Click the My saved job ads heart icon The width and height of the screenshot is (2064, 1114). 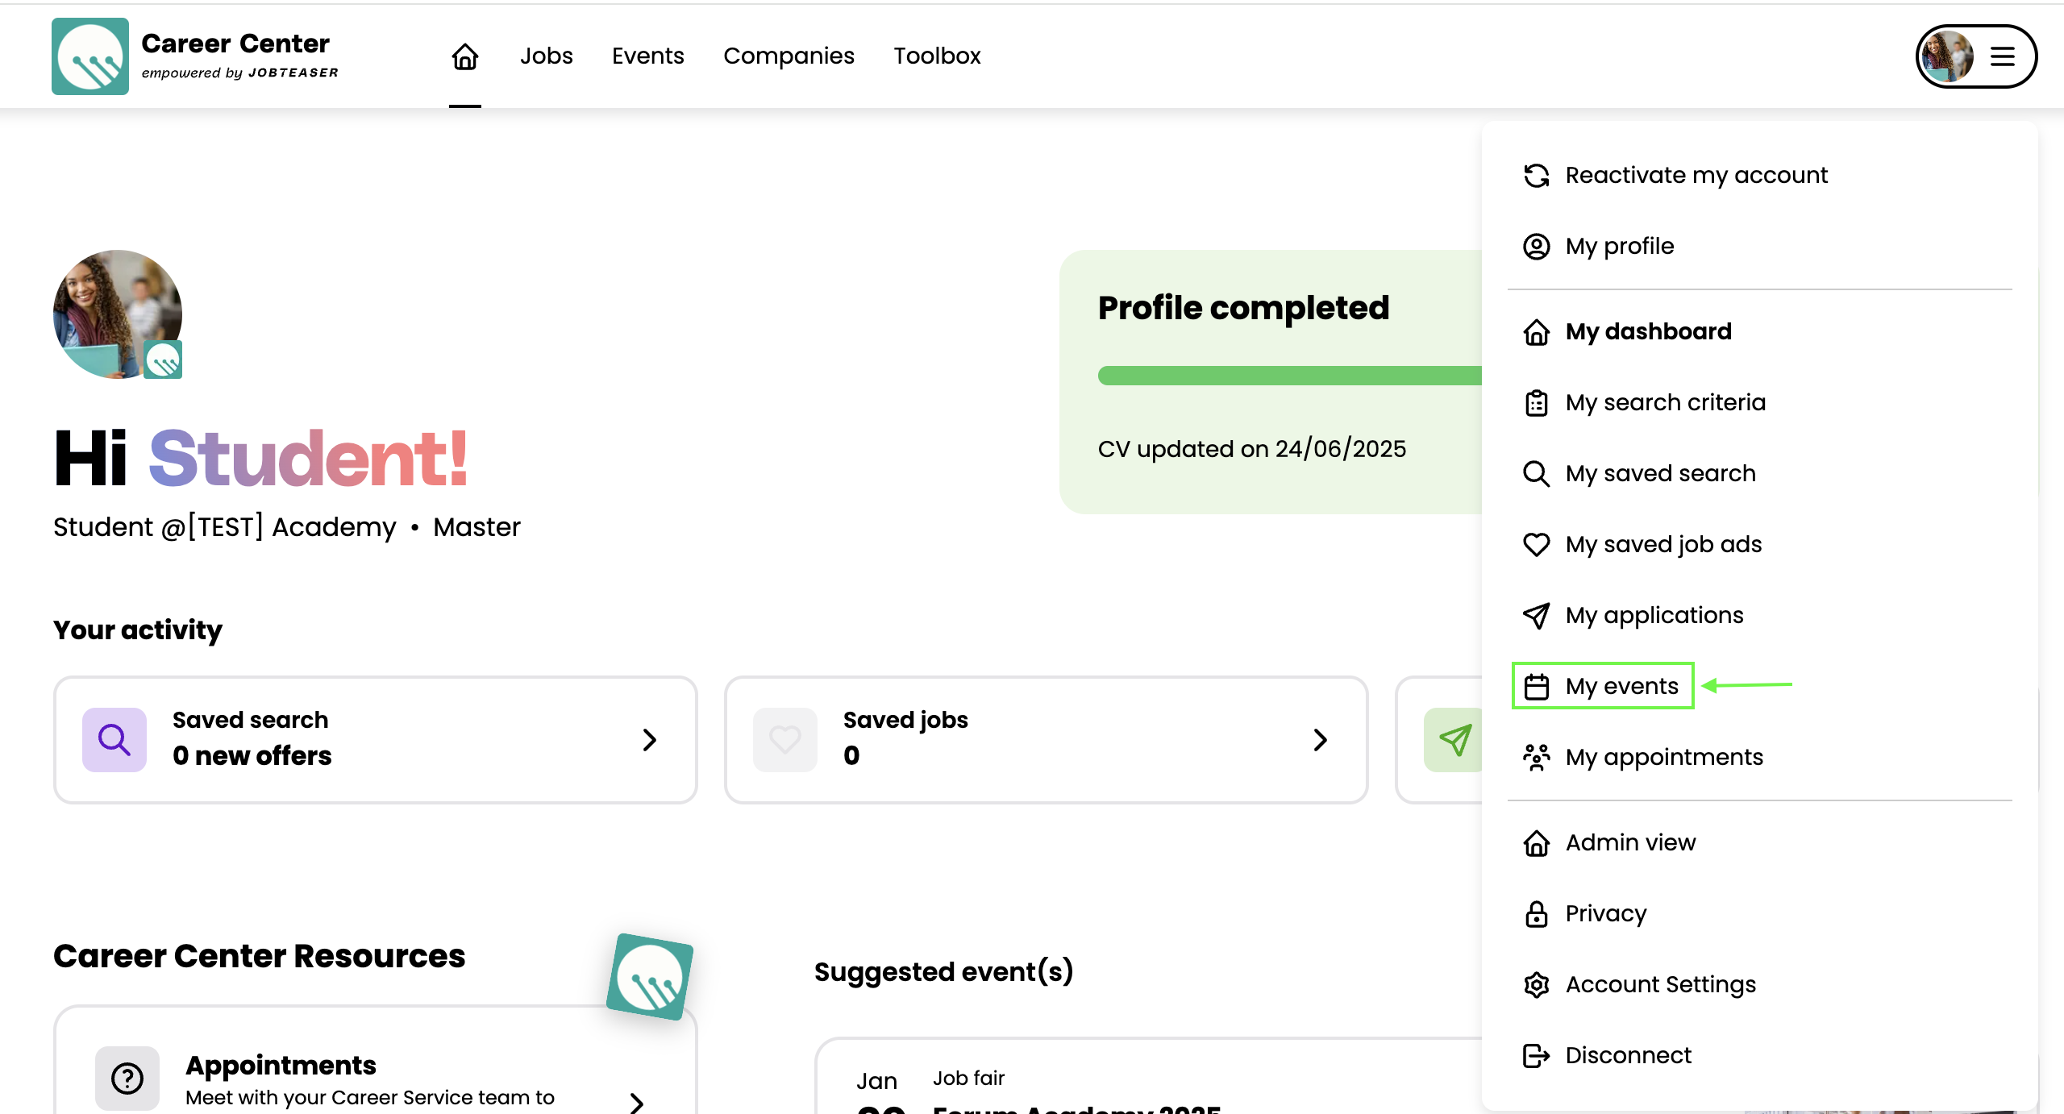[x=1536, y=544]
